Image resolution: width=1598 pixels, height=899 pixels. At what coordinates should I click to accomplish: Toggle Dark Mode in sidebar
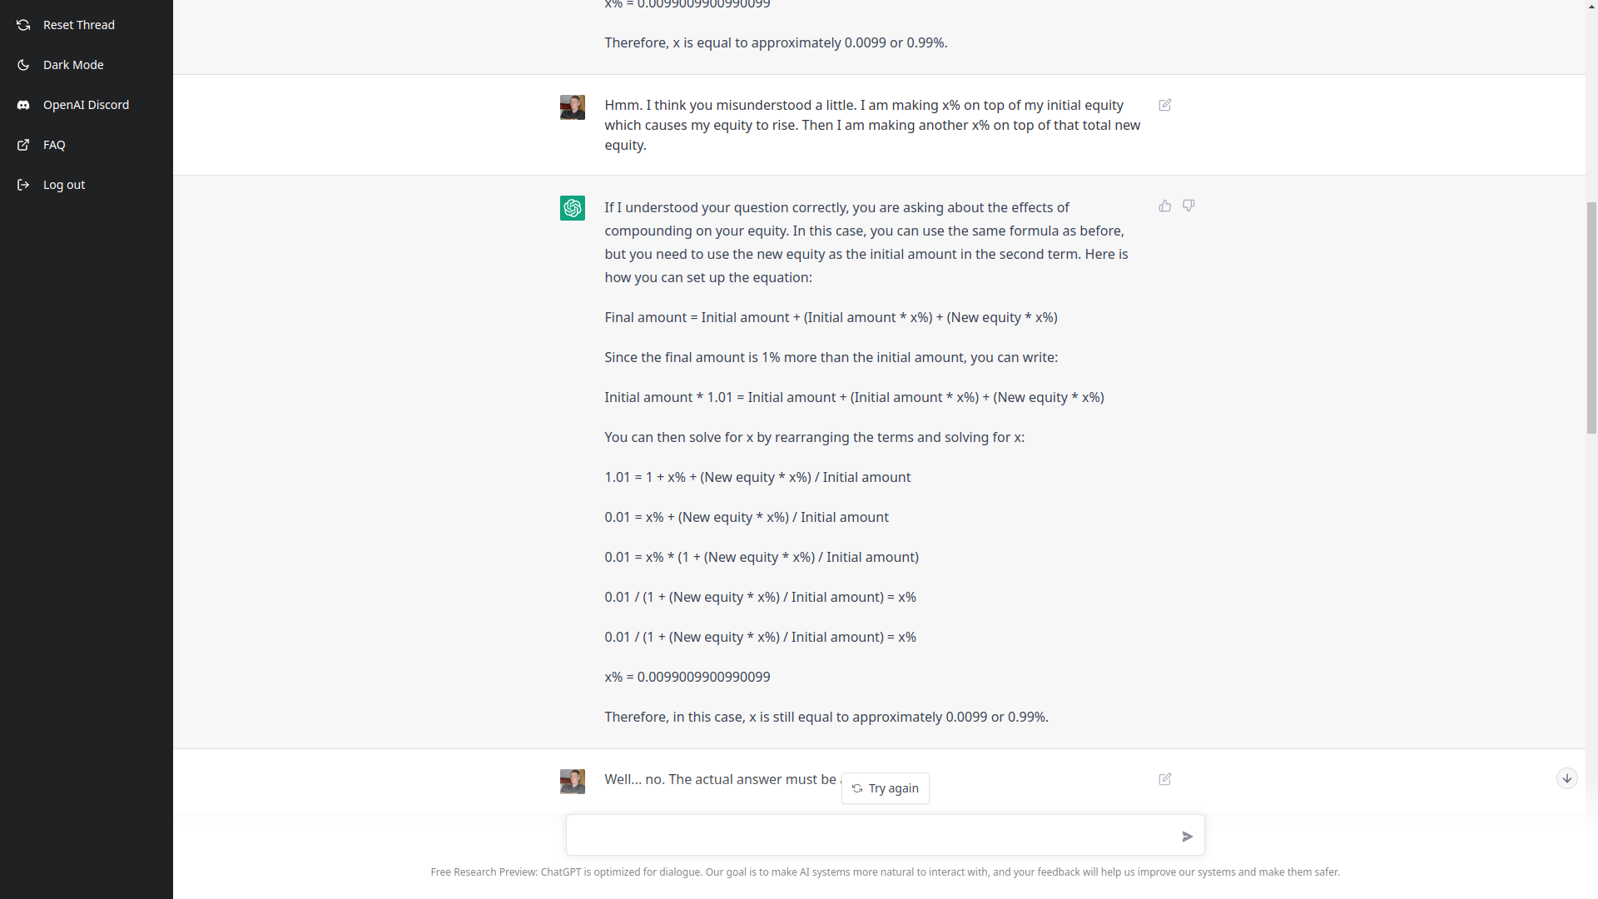coord(73,65)
